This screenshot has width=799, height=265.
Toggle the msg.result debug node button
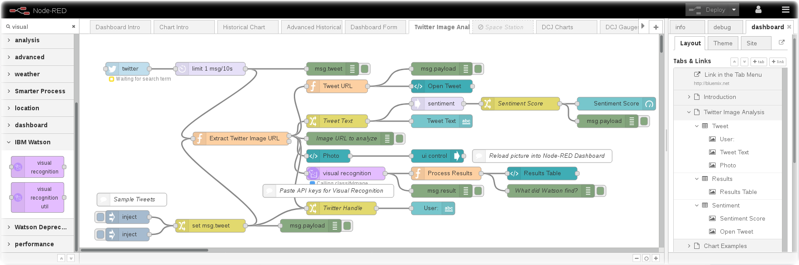pyautogui.click(x=479, y=191)
